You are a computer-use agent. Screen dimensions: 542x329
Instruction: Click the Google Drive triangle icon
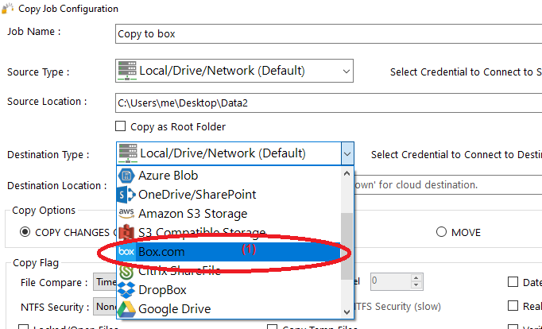(126, 309)
